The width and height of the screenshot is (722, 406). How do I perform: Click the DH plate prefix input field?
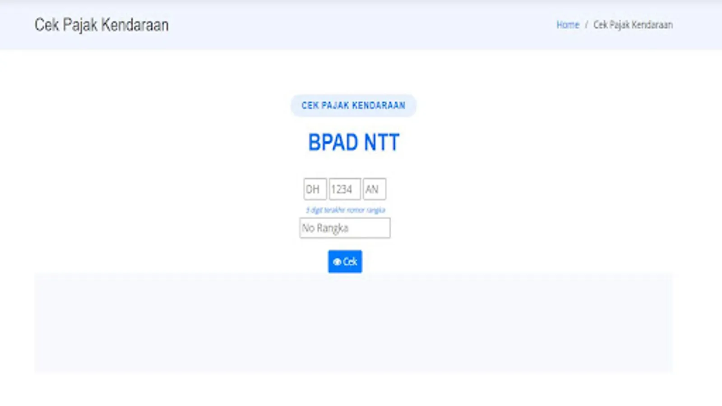coord(315,189)
